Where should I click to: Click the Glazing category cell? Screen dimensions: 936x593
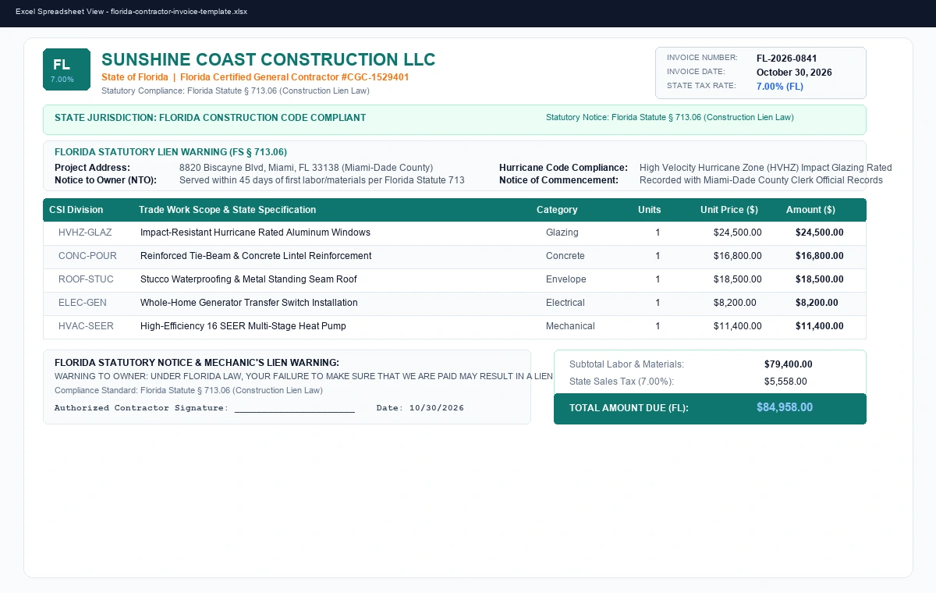coord(562,233)
